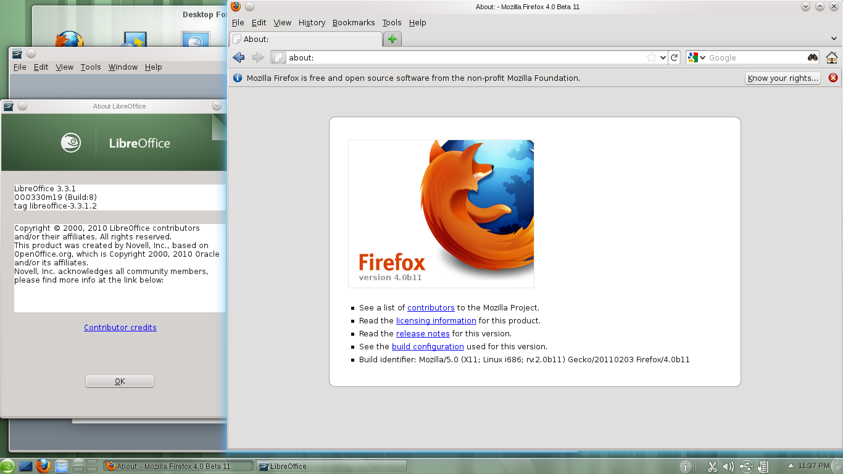The height and width of the screenshot is (474, 843).
Task: Click Firefox icon in Desktop Folder widget
Action: [69, 39]
